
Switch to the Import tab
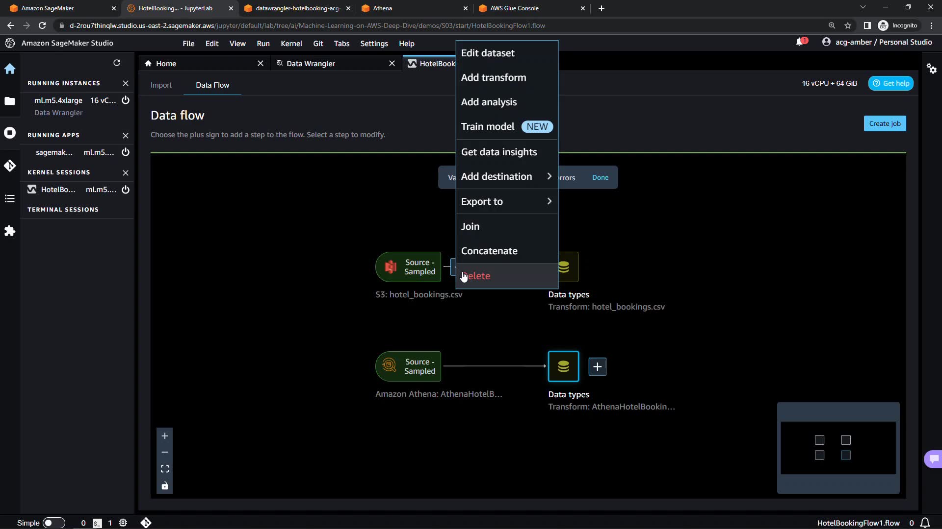(x=161, y=85)
